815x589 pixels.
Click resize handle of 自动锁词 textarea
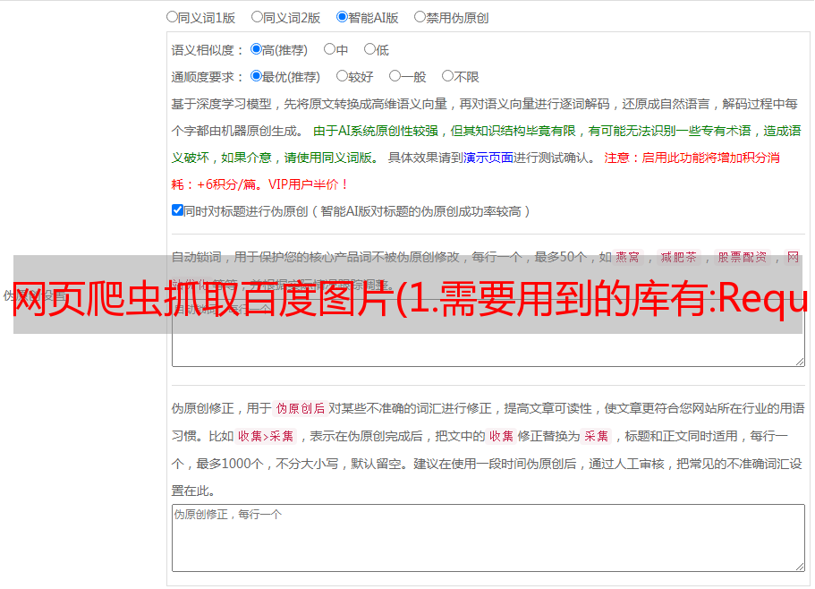click(800, 362)
